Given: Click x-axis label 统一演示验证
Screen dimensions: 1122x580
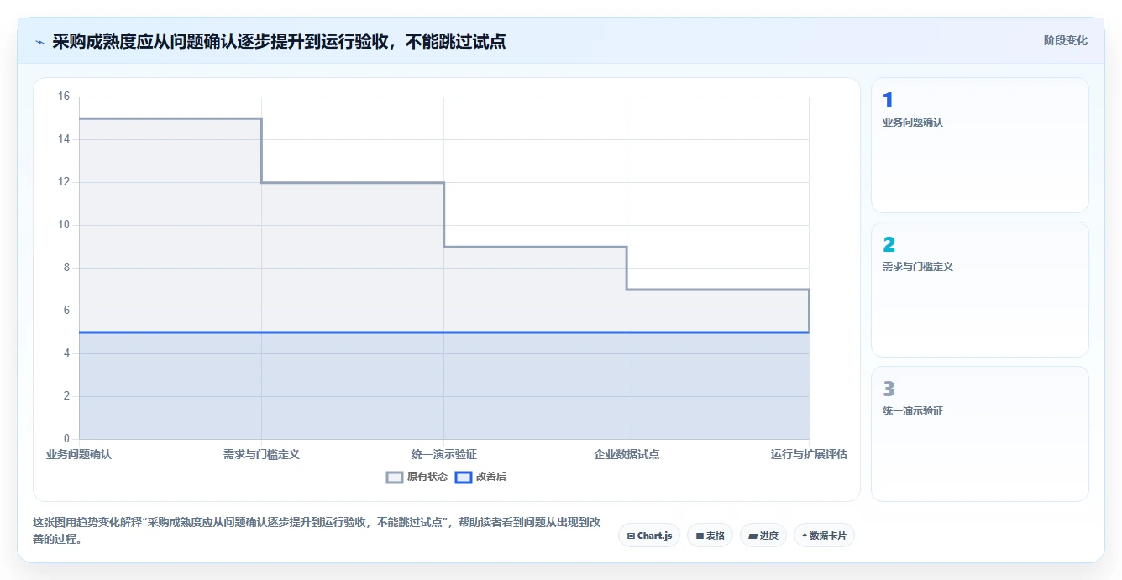Looking at the screenshot, I should point(444,454).
